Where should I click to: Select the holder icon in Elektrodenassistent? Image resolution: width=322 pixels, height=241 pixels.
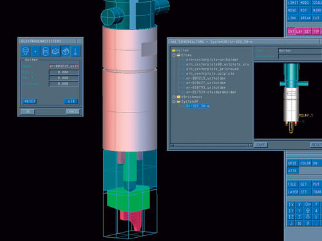coord(26,51)
